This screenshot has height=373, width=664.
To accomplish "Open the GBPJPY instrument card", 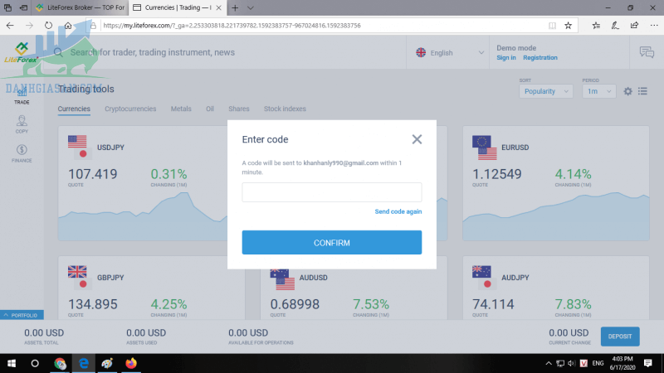I will 151,288.
